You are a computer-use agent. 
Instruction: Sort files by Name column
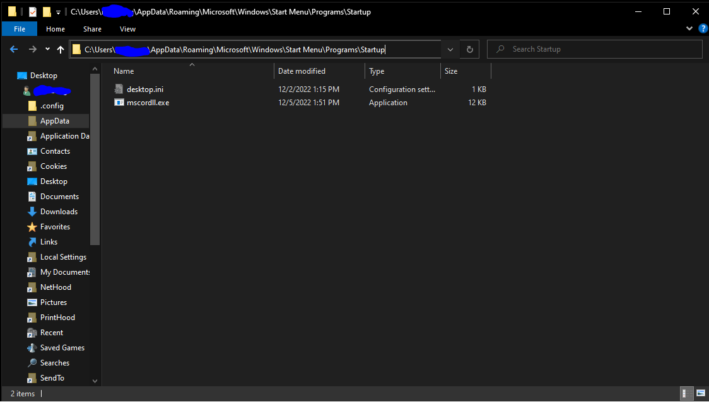[x=124, y=71]
